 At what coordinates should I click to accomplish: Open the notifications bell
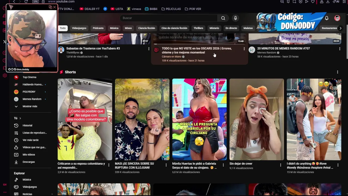tap(327, 18)
